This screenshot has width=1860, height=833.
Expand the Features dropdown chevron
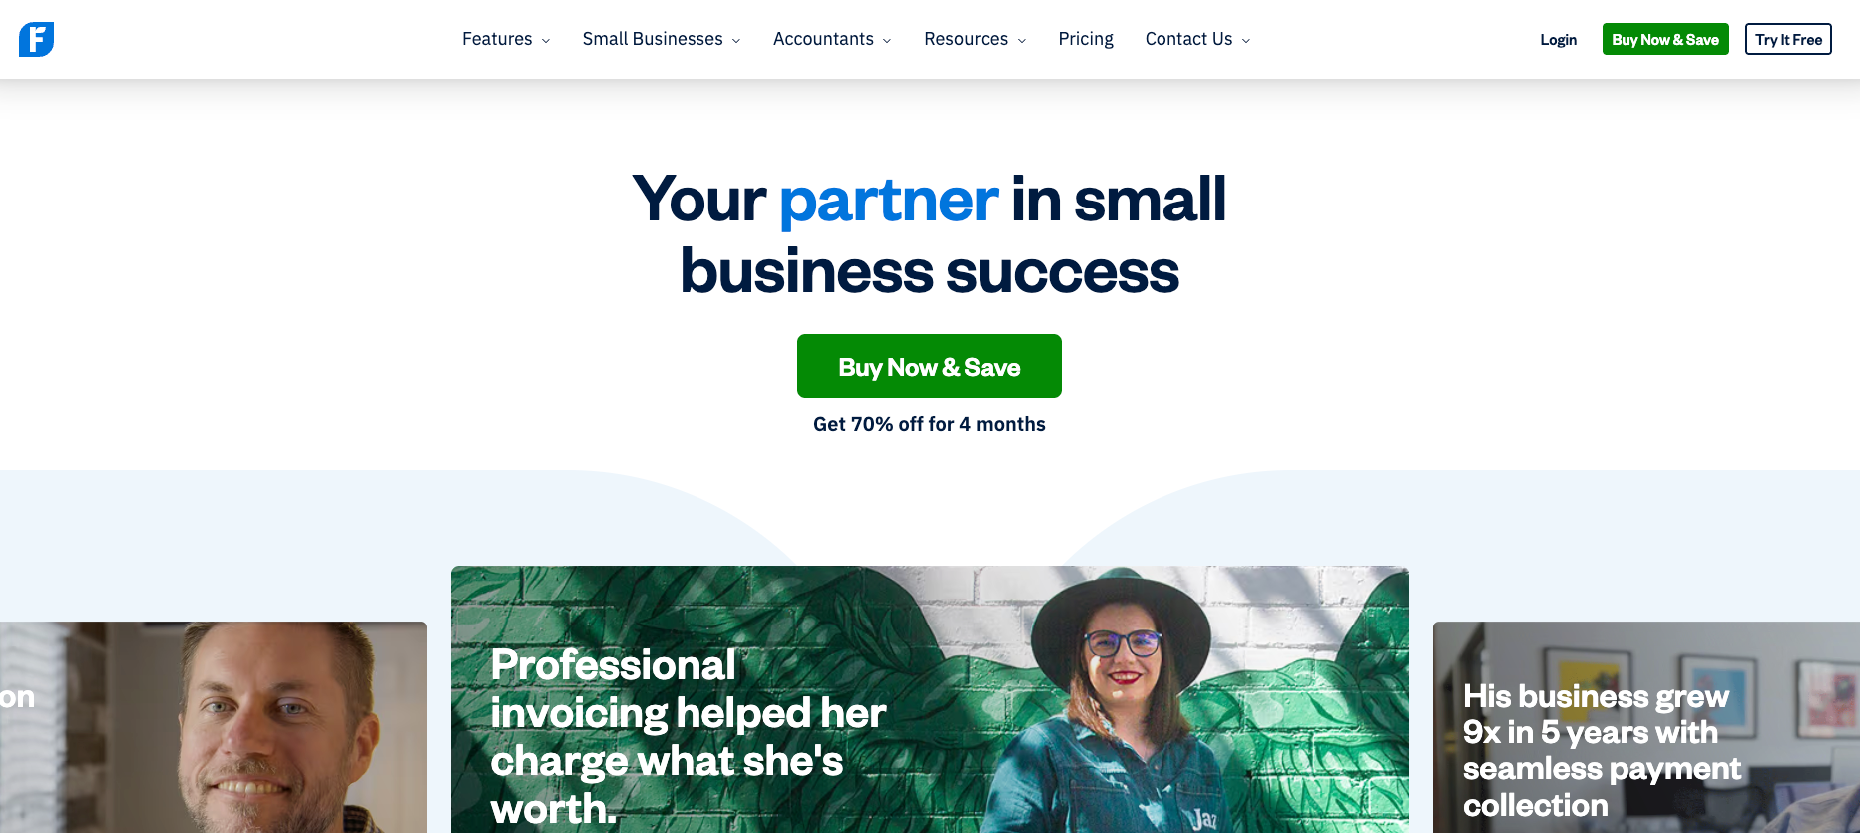[546, 41]
